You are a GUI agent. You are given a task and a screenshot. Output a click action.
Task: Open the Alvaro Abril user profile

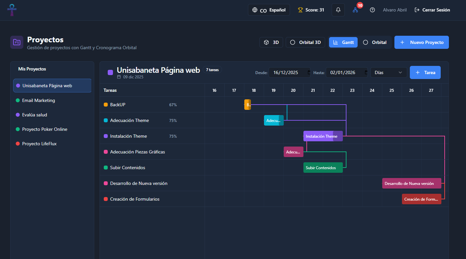[395, 10]
